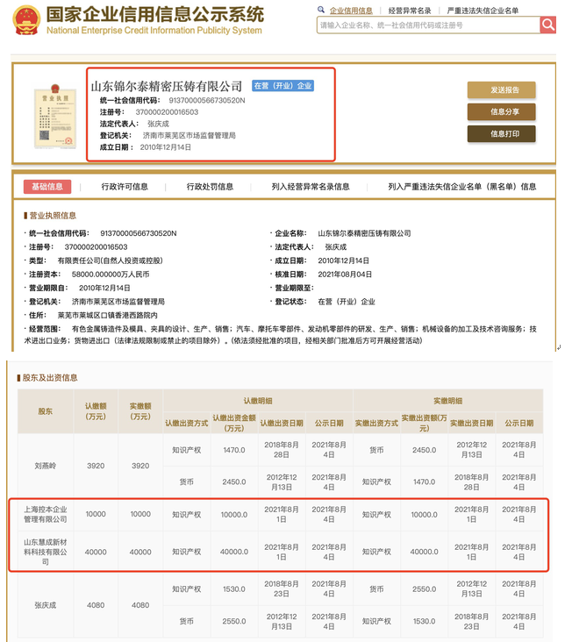Click the 登记状态 value 在营（开业）企业

click(x=347, y=302)
